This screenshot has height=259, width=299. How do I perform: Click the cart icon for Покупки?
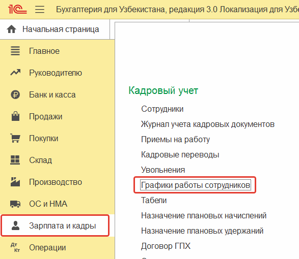pos(15,138)
